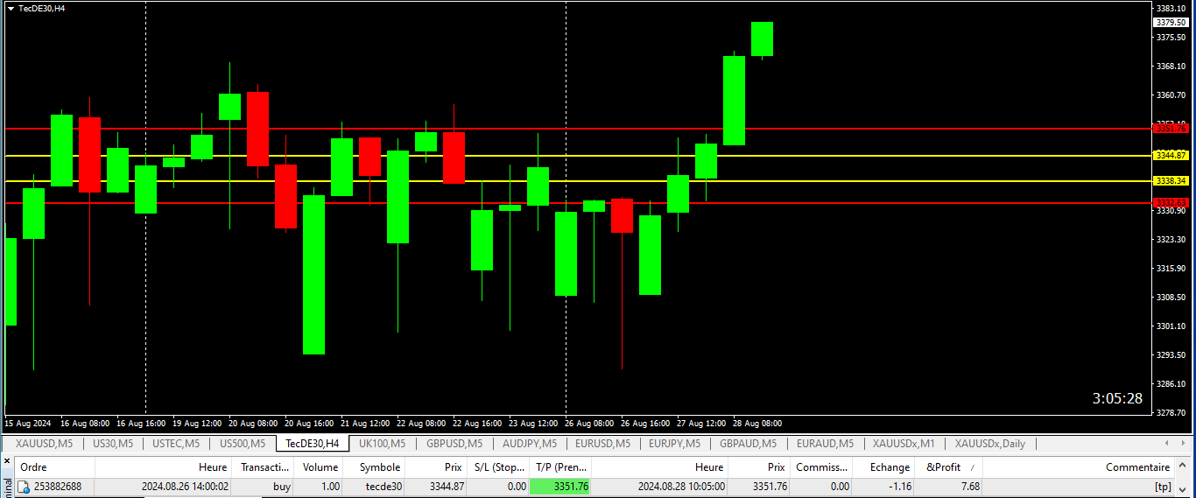
Task: Switch to the XAUUSDx,M1 chart tab
Action: [x=904, y=444]
